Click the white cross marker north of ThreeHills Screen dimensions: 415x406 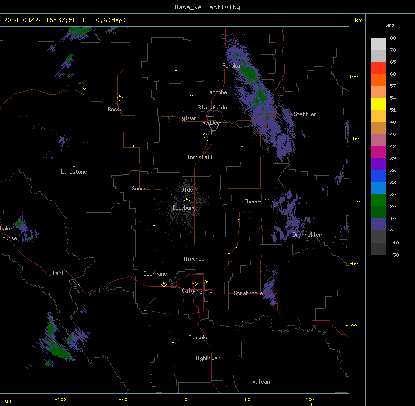tap(295, 181)
